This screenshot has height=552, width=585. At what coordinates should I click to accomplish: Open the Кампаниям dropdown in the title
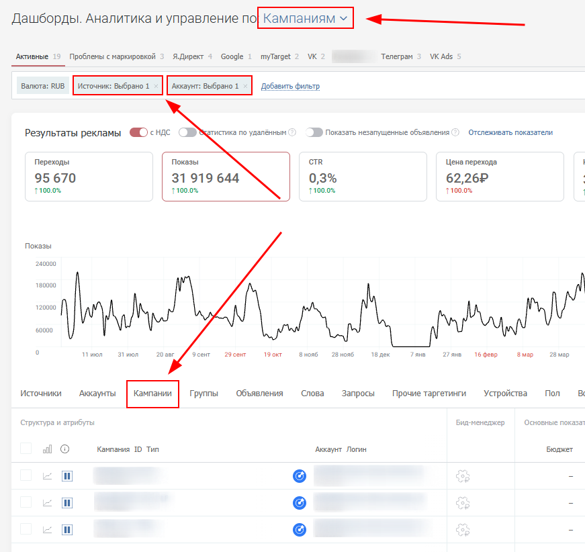click(x=305, y=19)
